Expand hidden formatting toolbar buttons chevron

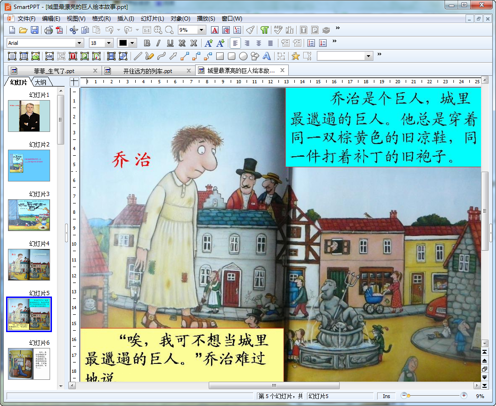[x=335, y=41]
